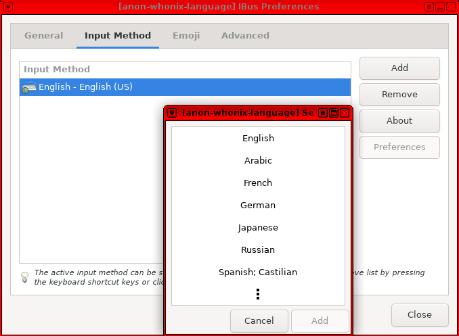
Task: Click the keyboard icon beside English (US)
Action: (29, 87)
